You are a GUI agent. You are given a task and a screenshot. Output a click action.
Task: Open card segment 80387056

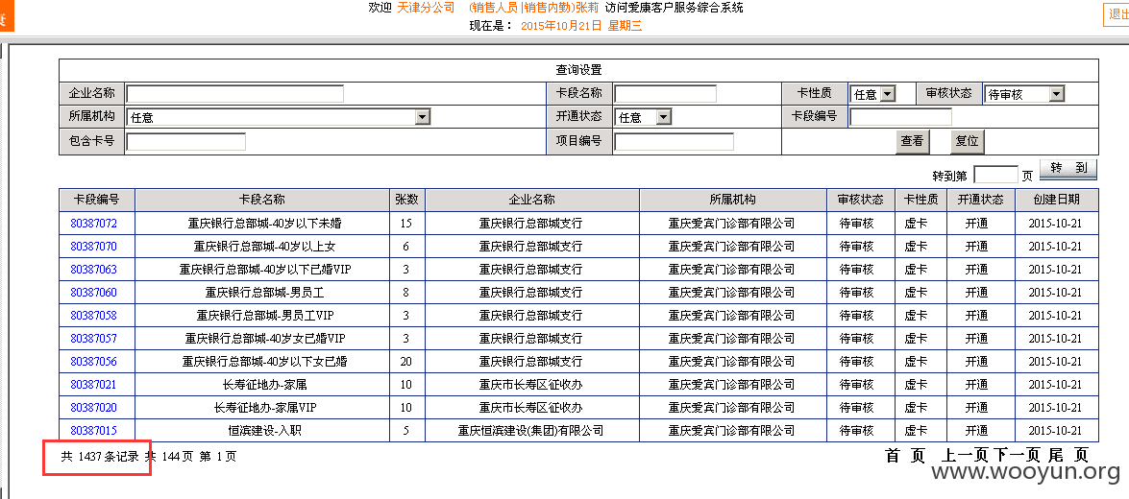coord(93,362)
